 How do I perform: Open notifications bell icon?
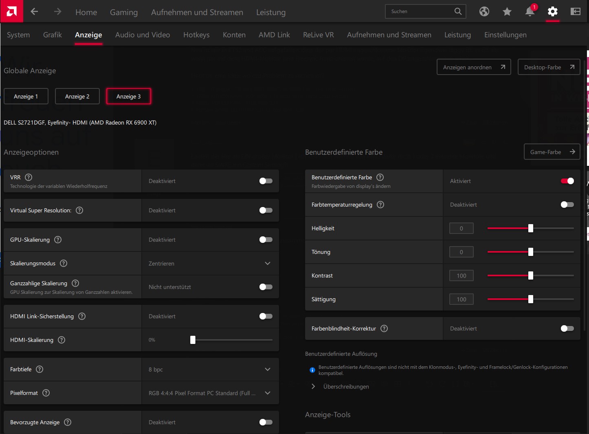point(530,11)
